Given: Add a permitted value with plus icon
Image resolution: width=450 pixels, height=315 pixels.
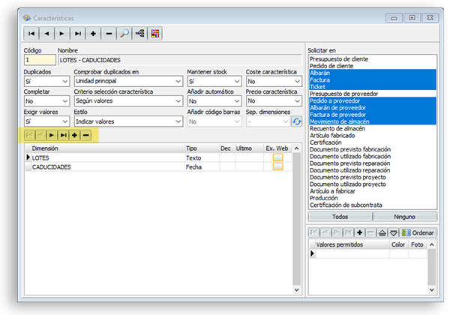Looking at the screenshot, I should (361, 233).
